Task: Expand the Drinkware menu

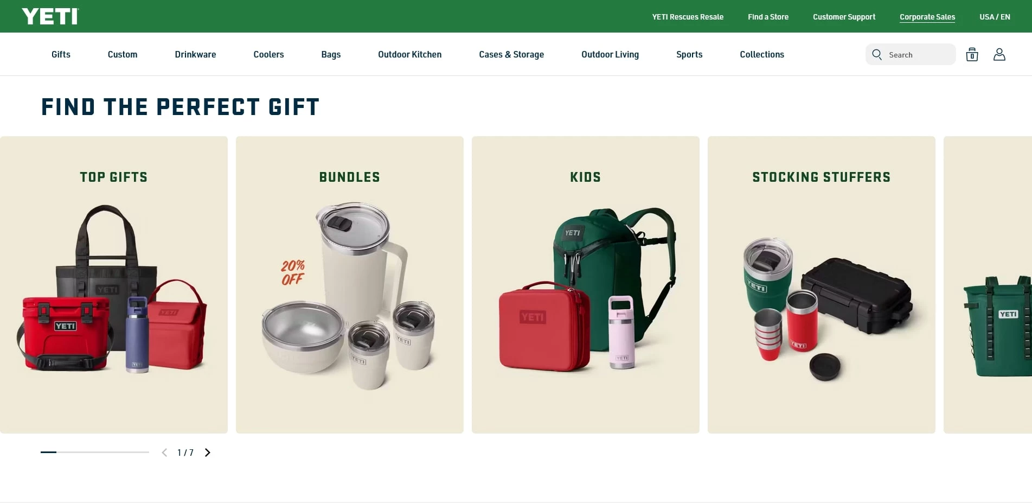Action: [x=195, y=54]
